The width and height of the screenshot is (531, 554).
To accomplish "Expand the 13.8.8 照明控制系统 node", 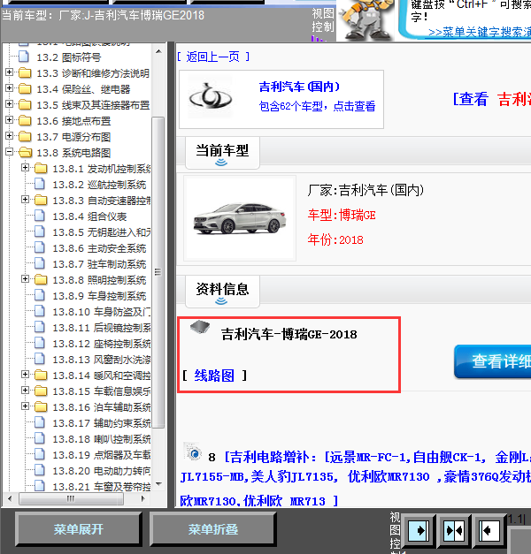I will pos(25,279).
